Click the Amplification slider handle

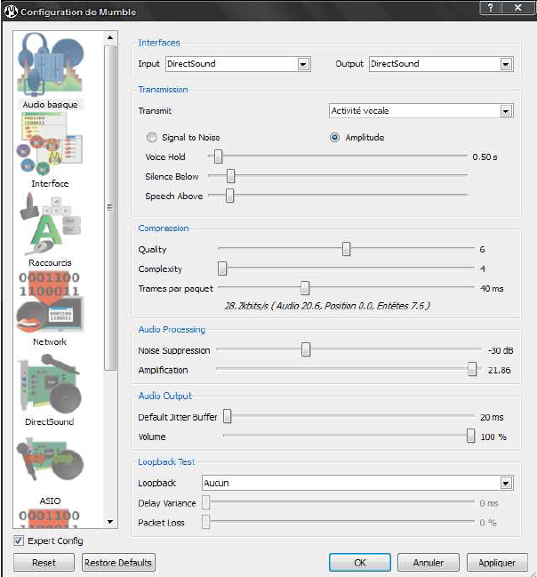tap(472, 369)
